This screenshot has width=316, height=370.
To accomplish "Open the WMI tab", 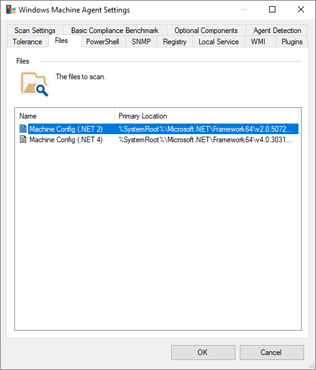I will 258,42.
